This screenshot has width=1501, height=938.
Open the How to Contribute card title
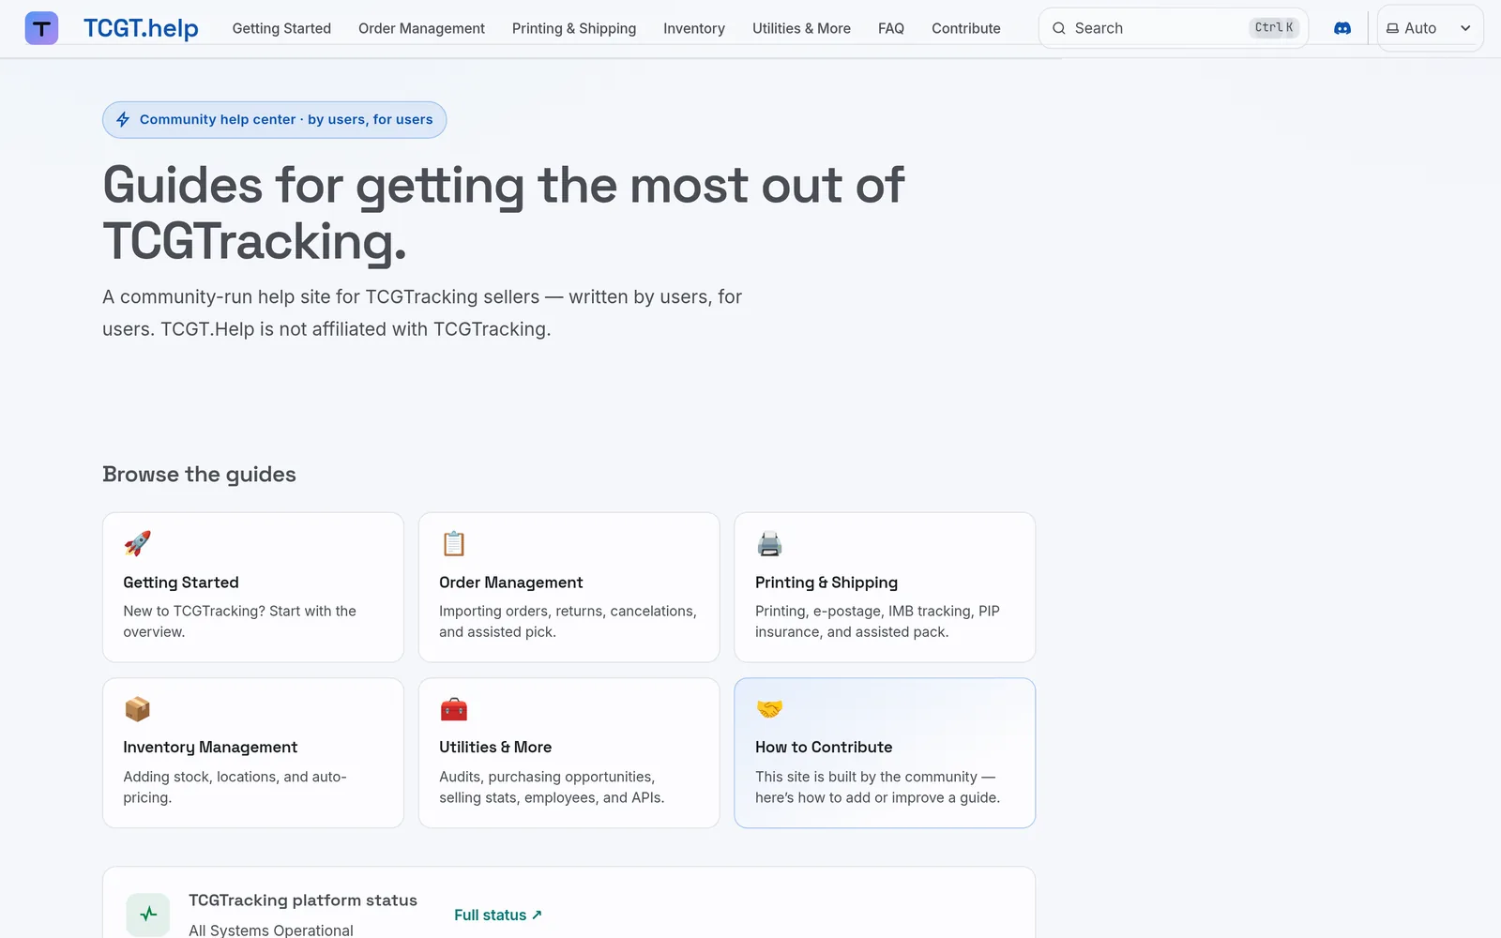click(x=824, y=748)
